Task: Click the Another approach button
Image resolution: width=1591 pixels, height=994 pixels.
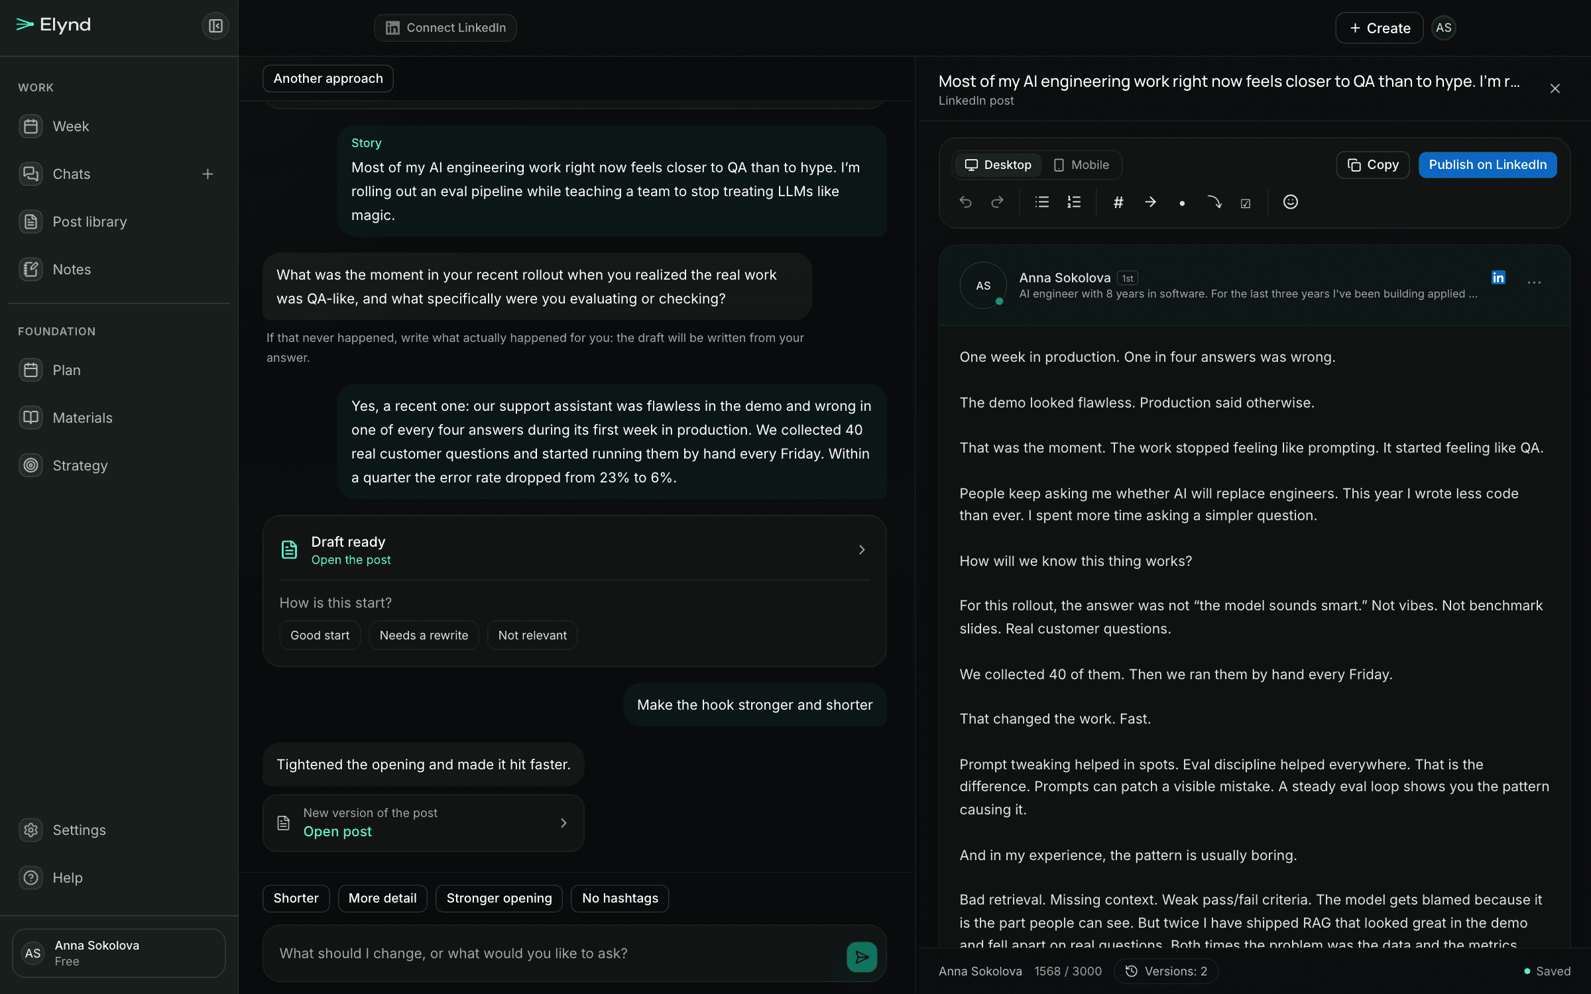Action: [328, 78]
